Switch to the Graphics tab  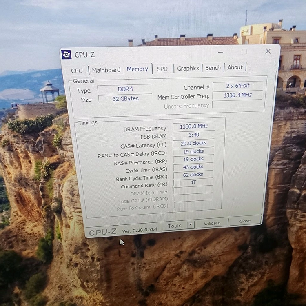click(188, 68)
